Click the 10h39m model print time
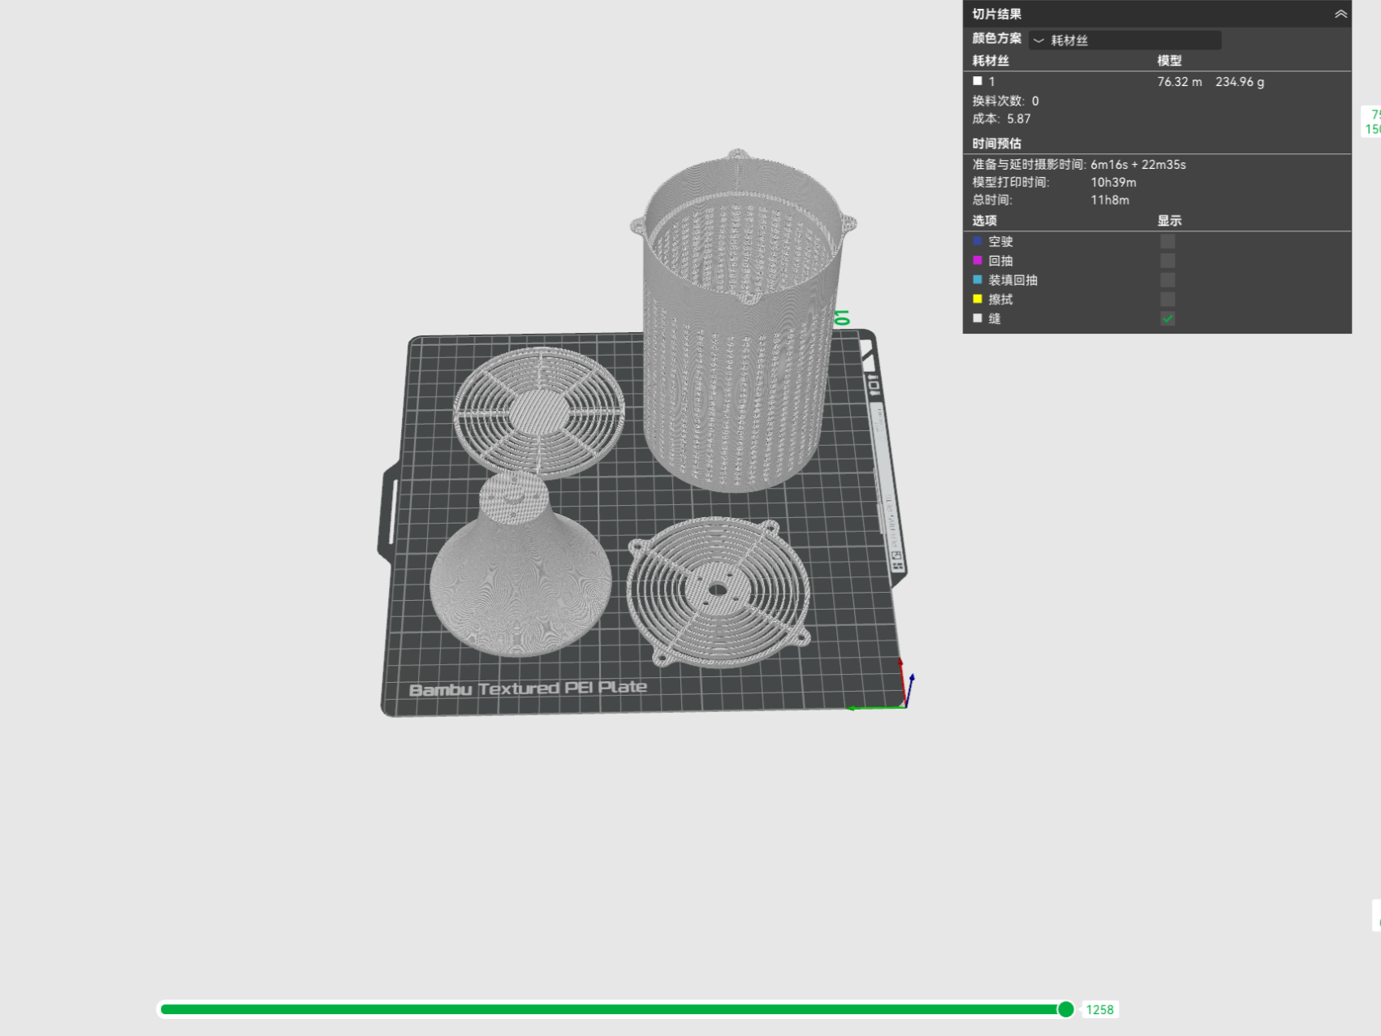The height and width of the screenshot is (1036, 1381). 1113,183
